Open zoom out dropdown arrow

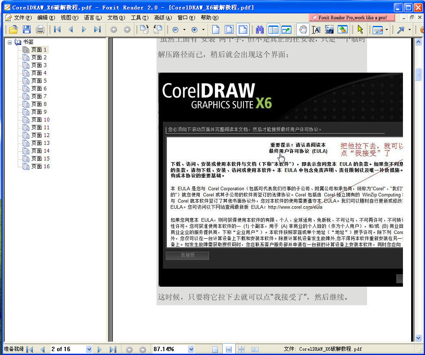click(184, 30)
